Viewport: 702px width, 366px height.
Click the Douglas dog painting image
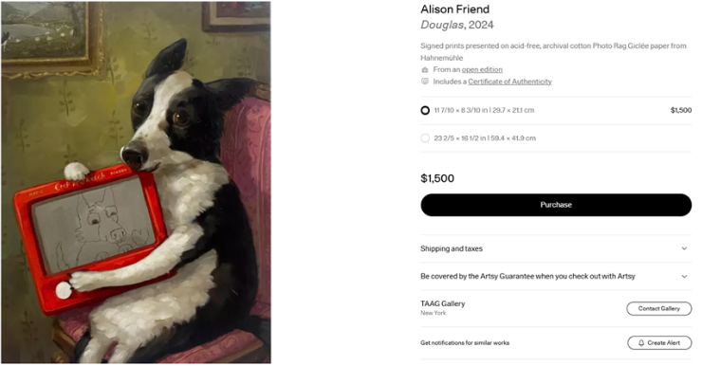coord(136,183)
